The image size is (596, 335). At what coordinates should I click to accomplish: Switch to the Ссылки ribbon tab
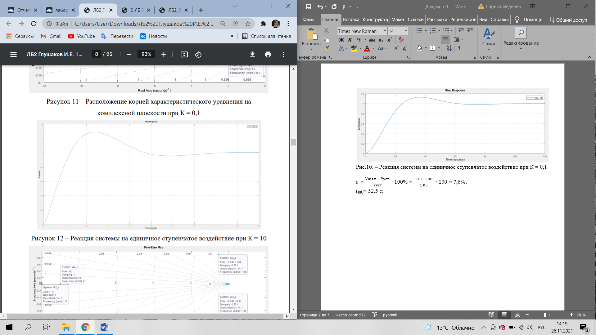click(415, 20)
